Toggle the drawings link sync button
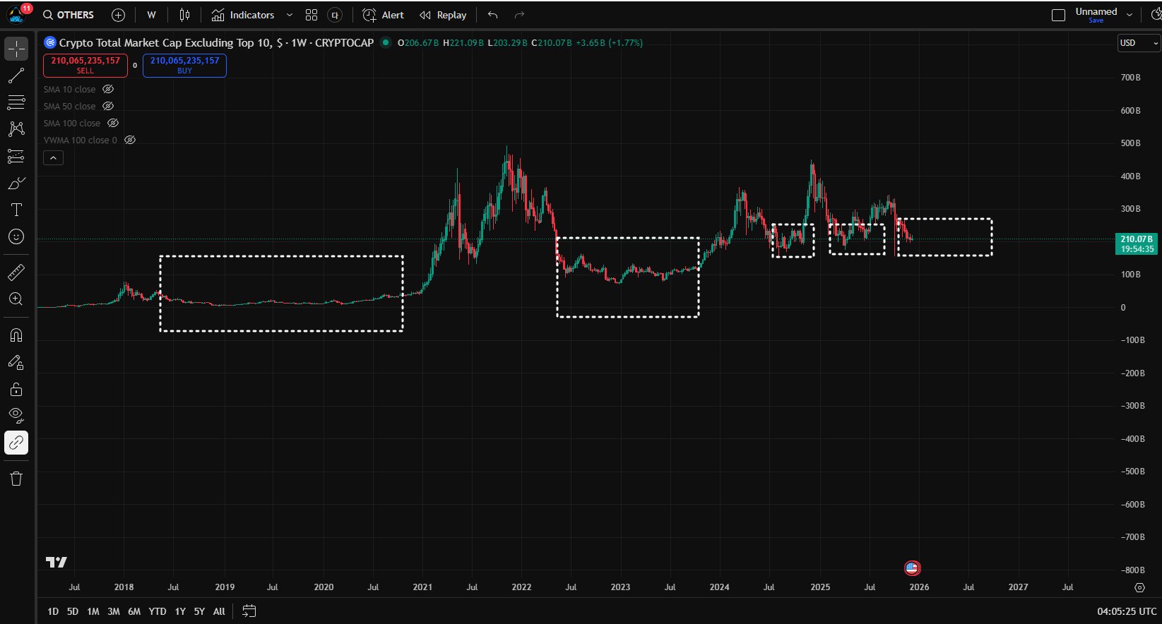1162x624 pixels. point(16,443)
